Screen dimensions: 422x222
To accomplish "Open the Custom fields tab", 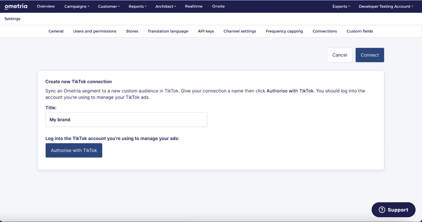I will (360, 31).
